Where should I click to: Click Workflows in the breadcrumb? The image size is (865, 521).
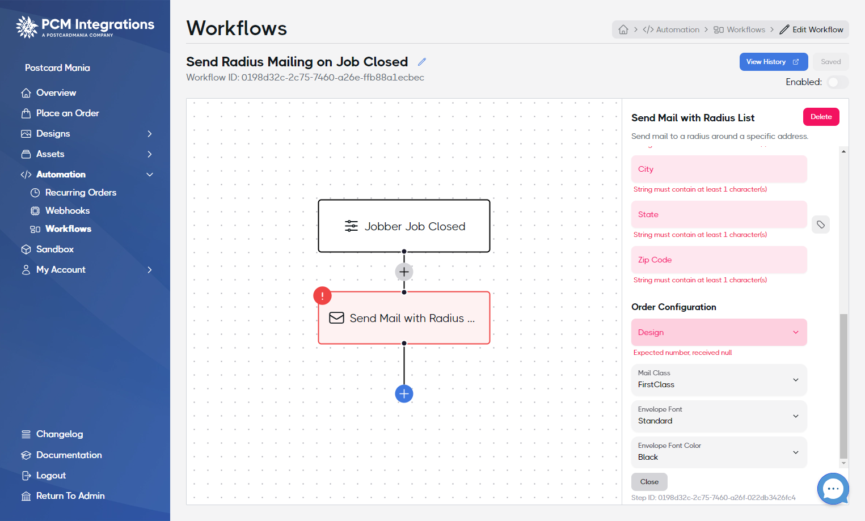[740, 29]
